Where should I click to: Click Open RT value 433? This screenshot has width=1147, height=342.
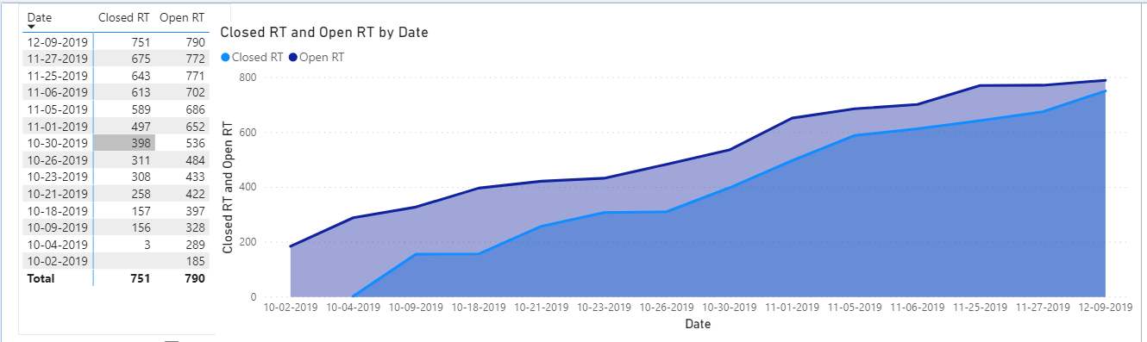tap(196, 177)
